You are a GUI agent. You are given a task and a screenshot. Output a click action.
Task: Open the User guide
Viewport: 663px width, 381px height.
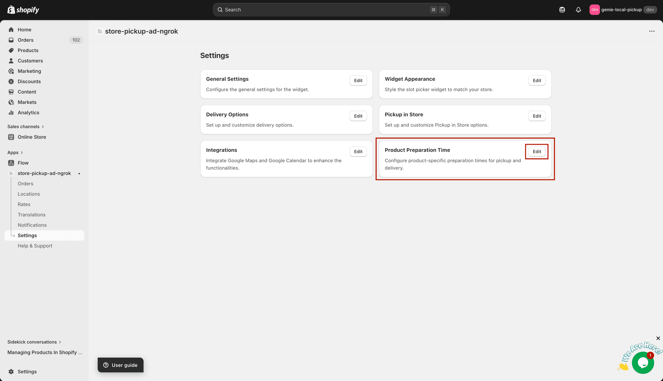pyautogui.click(x=120, y=365)
